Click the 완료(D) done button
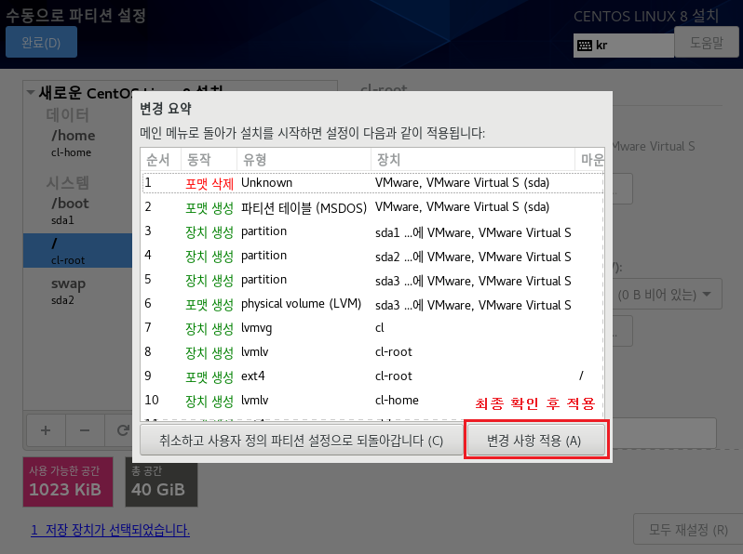The image size is (743, 554). (41, 42)
